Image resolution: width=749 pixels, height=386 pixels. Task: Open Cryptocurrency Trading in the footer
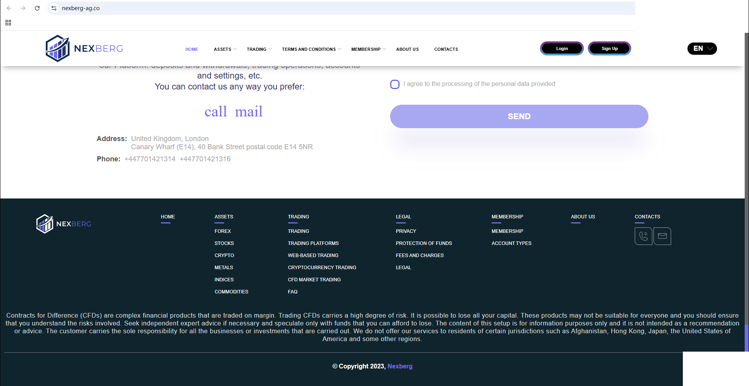[x=322, y=268]
